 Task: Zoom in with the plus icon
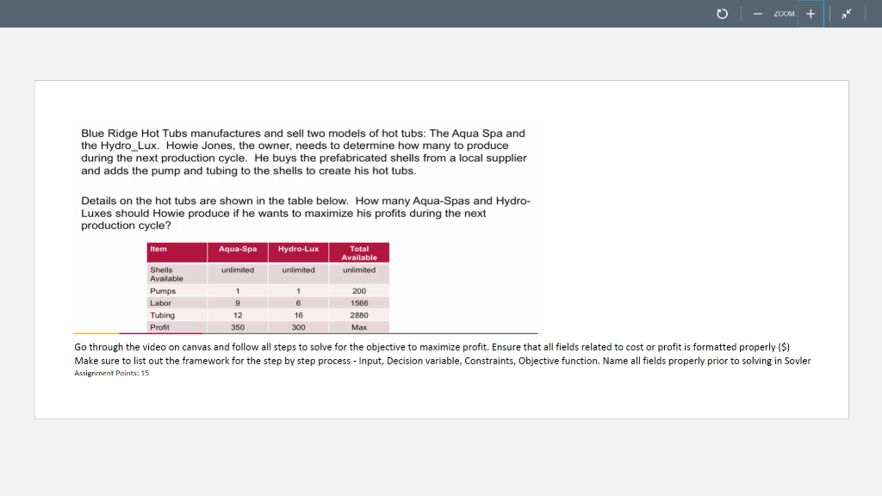[x=811, y=14]
